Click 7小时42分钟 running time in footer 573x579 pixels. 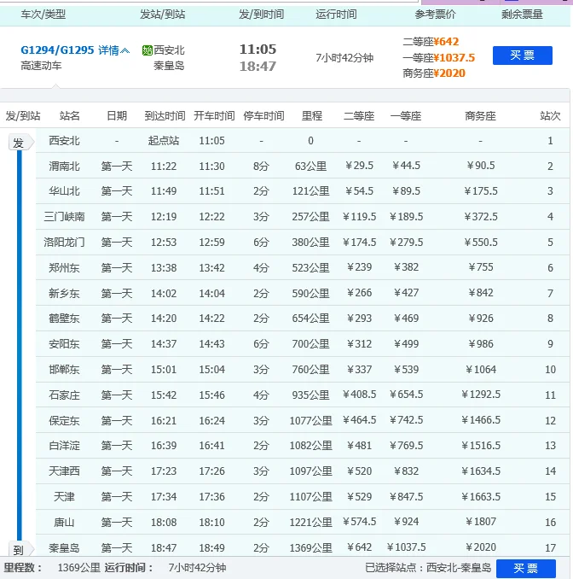197,568
